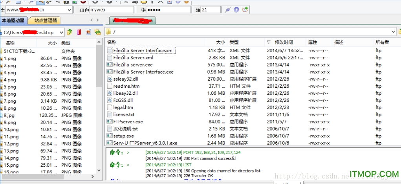Go up one folder in local panel

pyautogui.click(x=70, y=32)
